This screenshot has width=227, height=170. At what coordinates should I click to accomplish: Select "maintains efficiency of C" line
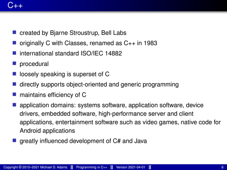point(53,95)
